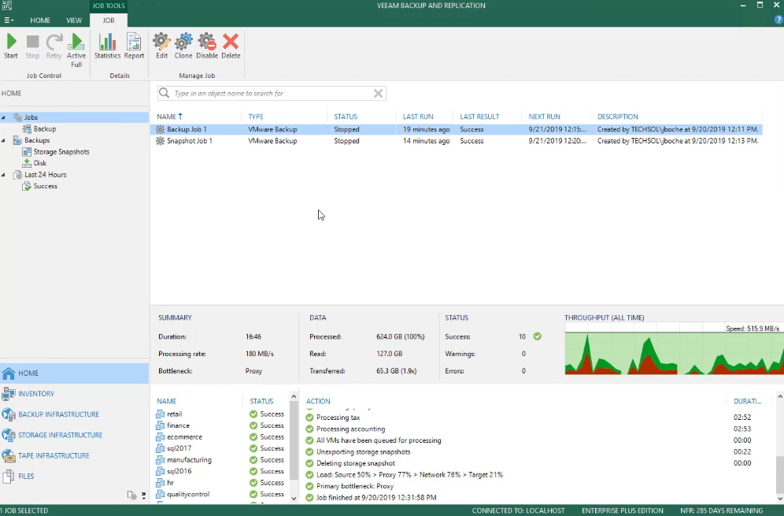Sort jobs by NAME column
The height and width of the screenshot is (516, 784).
pos(169,117)
